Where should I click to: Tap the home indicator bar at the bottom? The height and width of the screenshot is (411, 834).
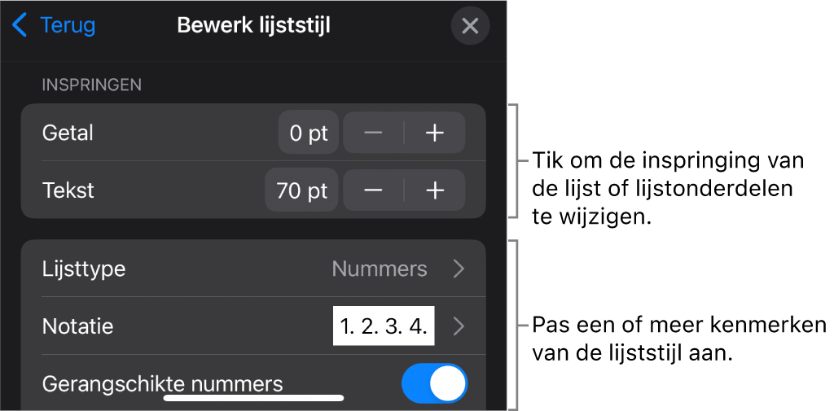pos(253,399)
